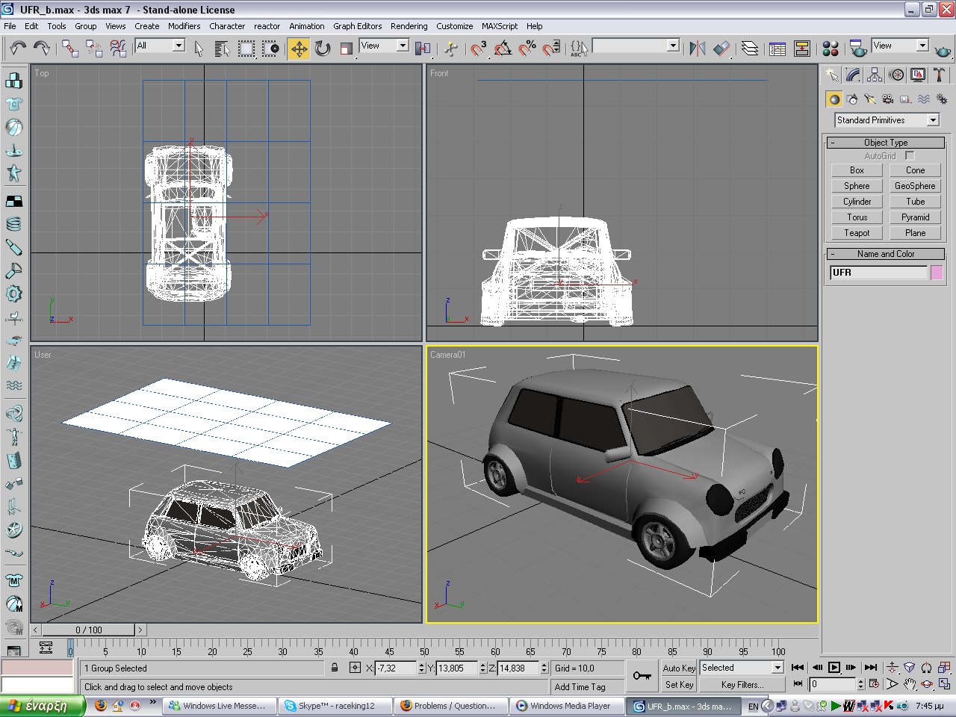This screenshot has height=717, width=956.
Task: Open the Rendering menu
Action: pos(409,26)
